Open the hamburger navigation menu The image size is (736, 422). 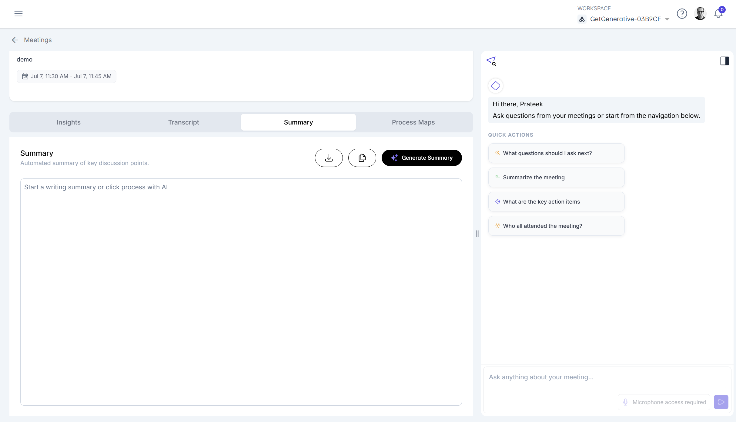point(18,14)
